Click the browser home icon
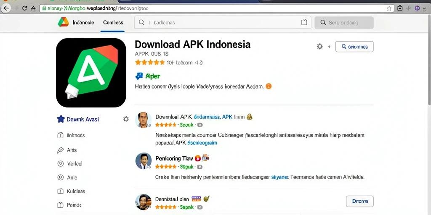This screenshot has height=215, width=431. click(34, 8)
